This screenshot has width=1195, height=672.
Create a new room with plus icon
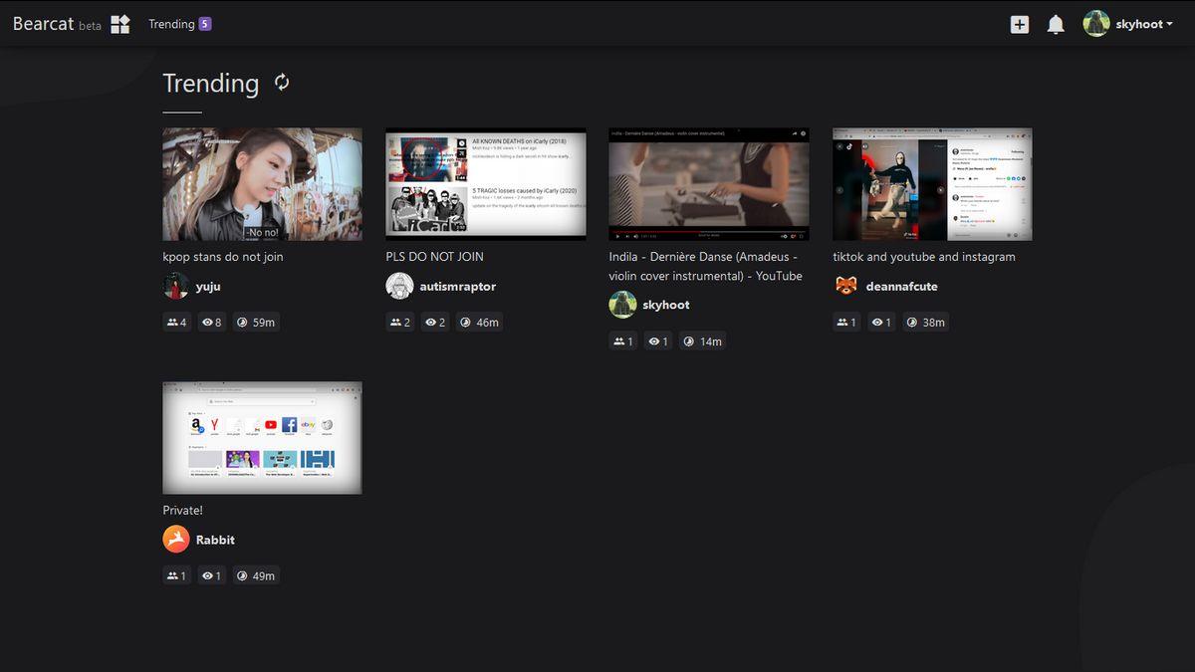coord(1019,24)
